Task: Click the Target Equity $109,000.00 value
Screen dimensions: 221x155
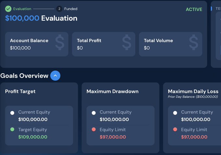Action: pos(33,137)
